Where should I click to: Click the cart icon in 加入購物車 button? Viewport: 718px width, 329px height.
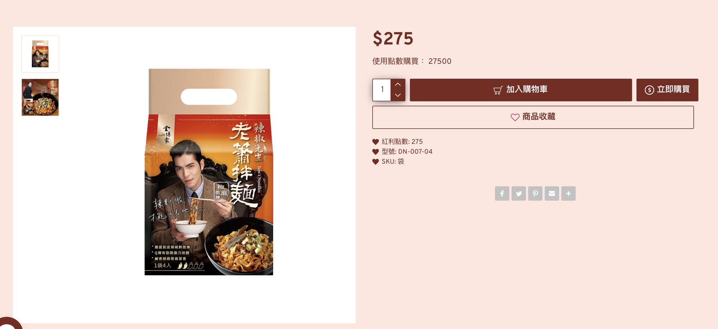(x=498, y=90)
